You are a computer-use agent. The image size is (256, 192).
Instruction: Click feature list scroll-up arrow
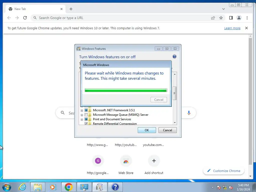175,74
